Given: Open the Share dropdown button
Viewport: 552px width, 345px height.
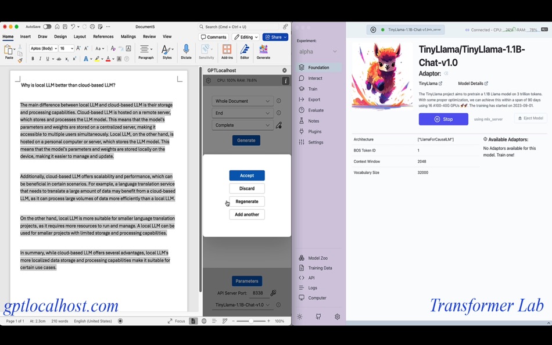Looking at the screenshot, I should click(x=275, y=37).
